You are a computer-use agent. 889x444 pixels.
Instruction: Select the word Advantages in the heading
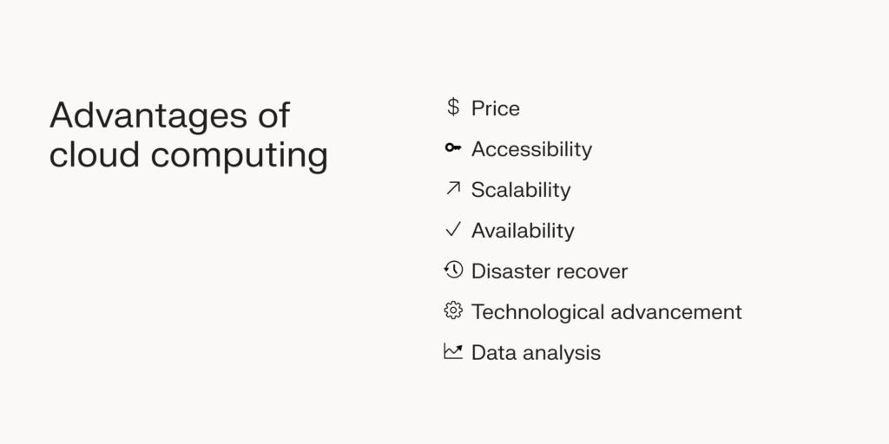click(x=148, y=116)
